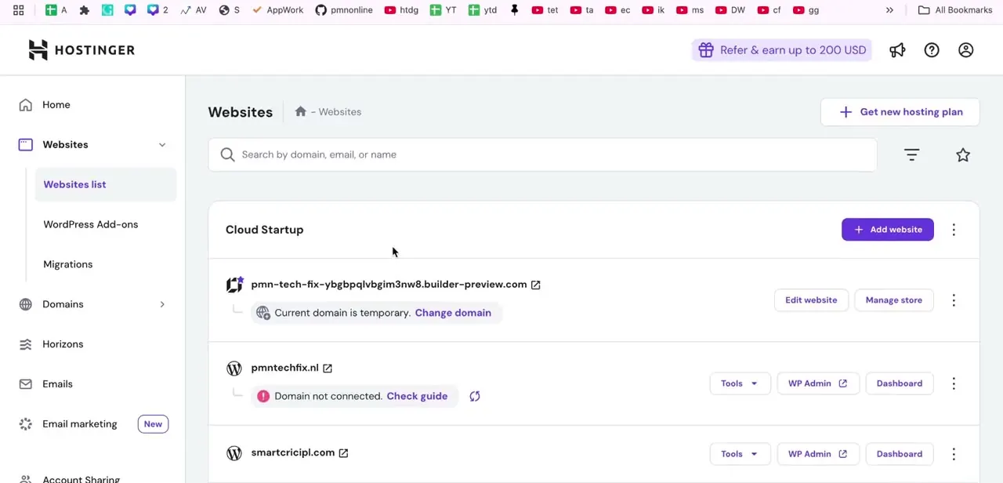
Task: Open the Cloud Startup plan three-dot menu
Action: [x=954, y=230]
